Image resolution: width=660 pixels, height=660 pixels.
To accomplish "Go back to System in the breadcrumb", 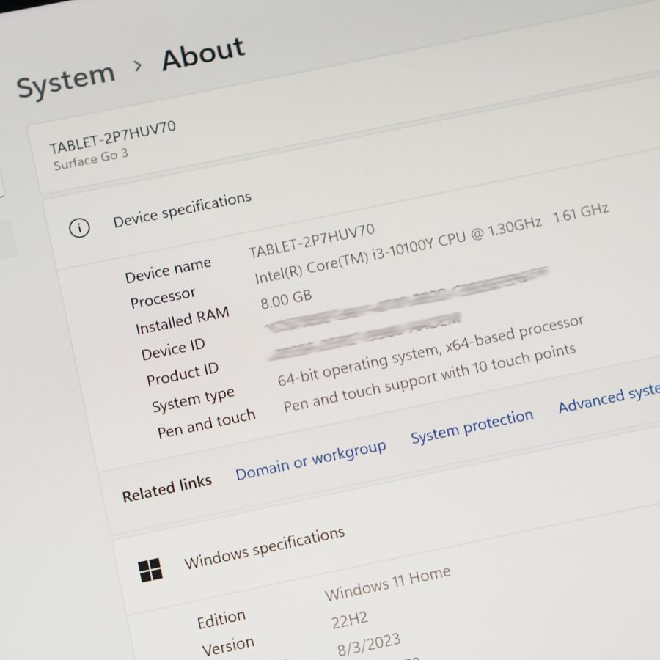I will tap(66, 80).
